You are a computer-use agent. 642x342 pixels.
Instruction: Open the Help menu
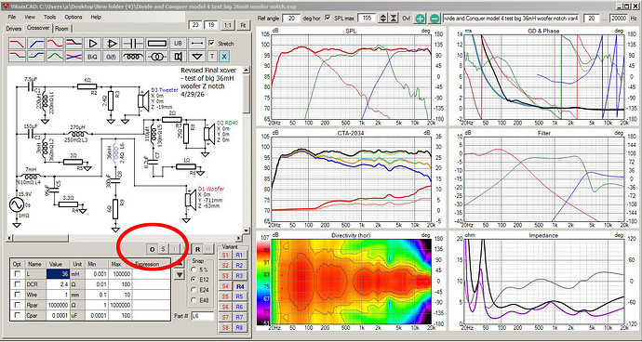(x=96, y=17)
